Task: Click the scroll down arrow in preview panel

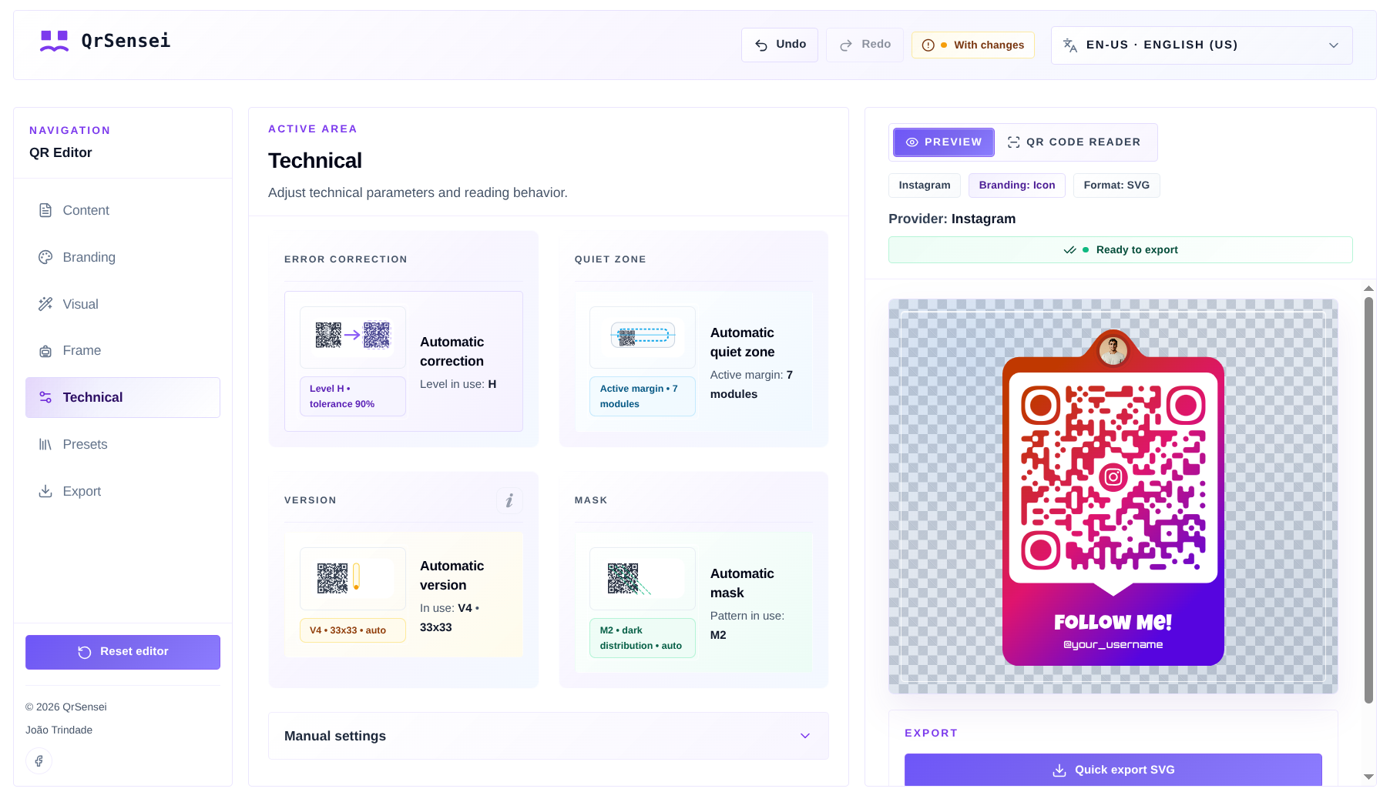Action: click(1368, 777)
